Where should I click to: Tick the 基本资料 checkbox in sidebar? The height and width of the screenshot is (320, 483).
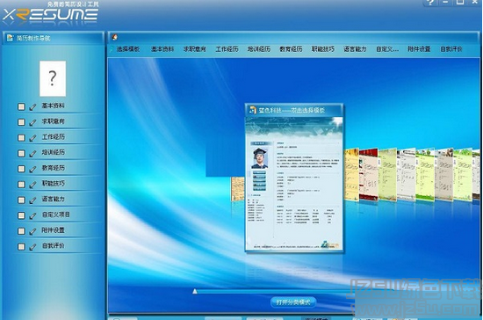[x=21, y=106]
